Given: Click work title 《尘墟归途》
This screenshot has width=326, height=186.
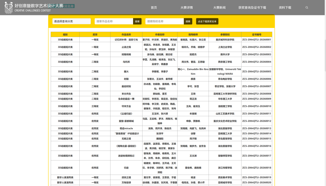Looking at the screenshot, I should pyautogui.click(x=126, y=114).
